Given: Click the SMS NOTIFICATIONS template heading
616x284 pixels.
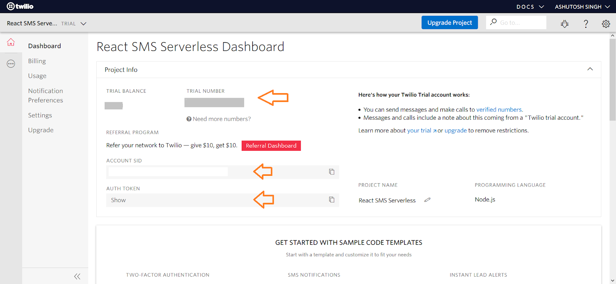Looking at the screenshot, I should click(x=314, y=275).
